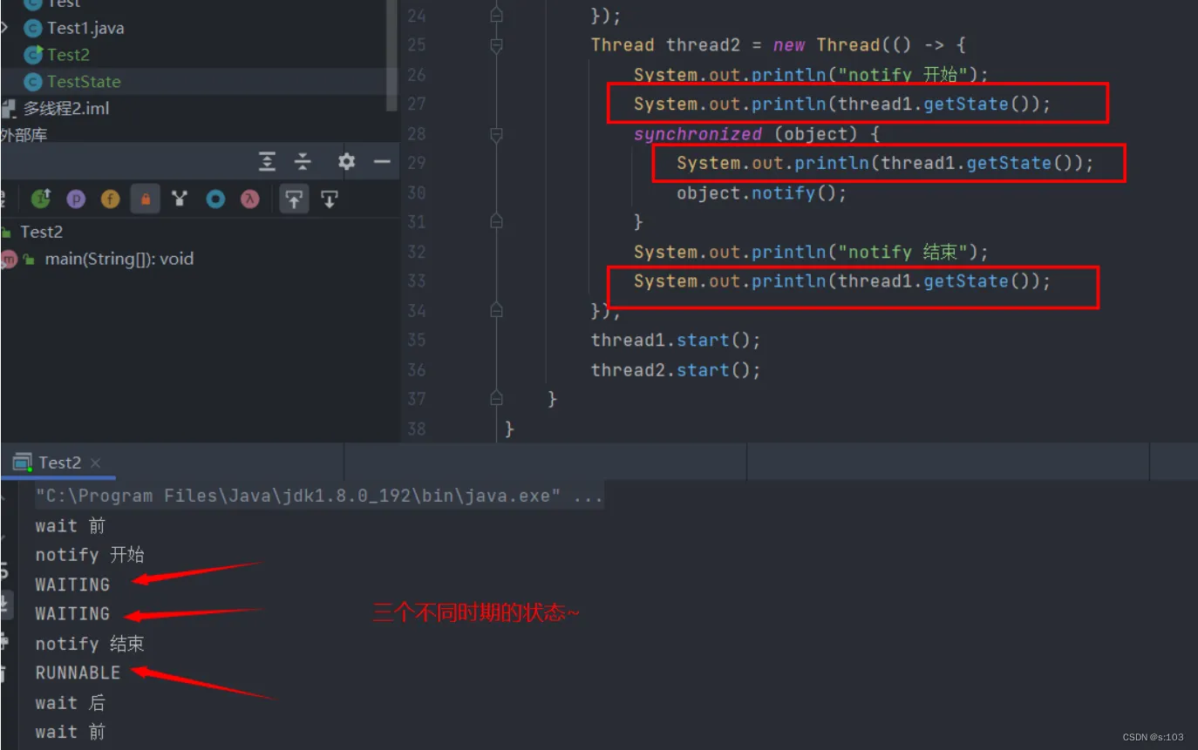1198x750 pixels.
Task: Click the first 'wait 前' console output line
Action: tap(70, 525)
